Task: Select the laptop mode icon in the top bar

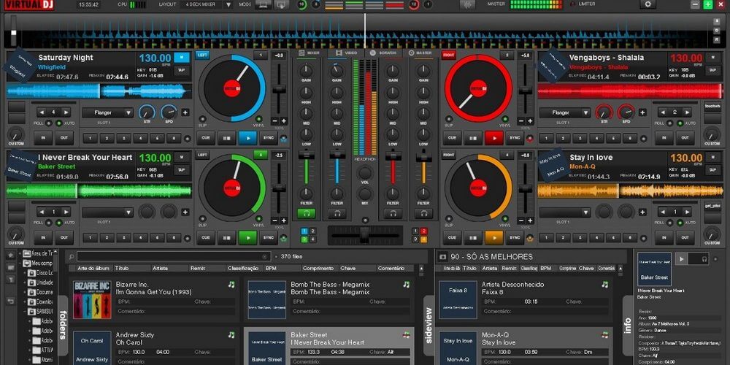Action: pos(263,4)
